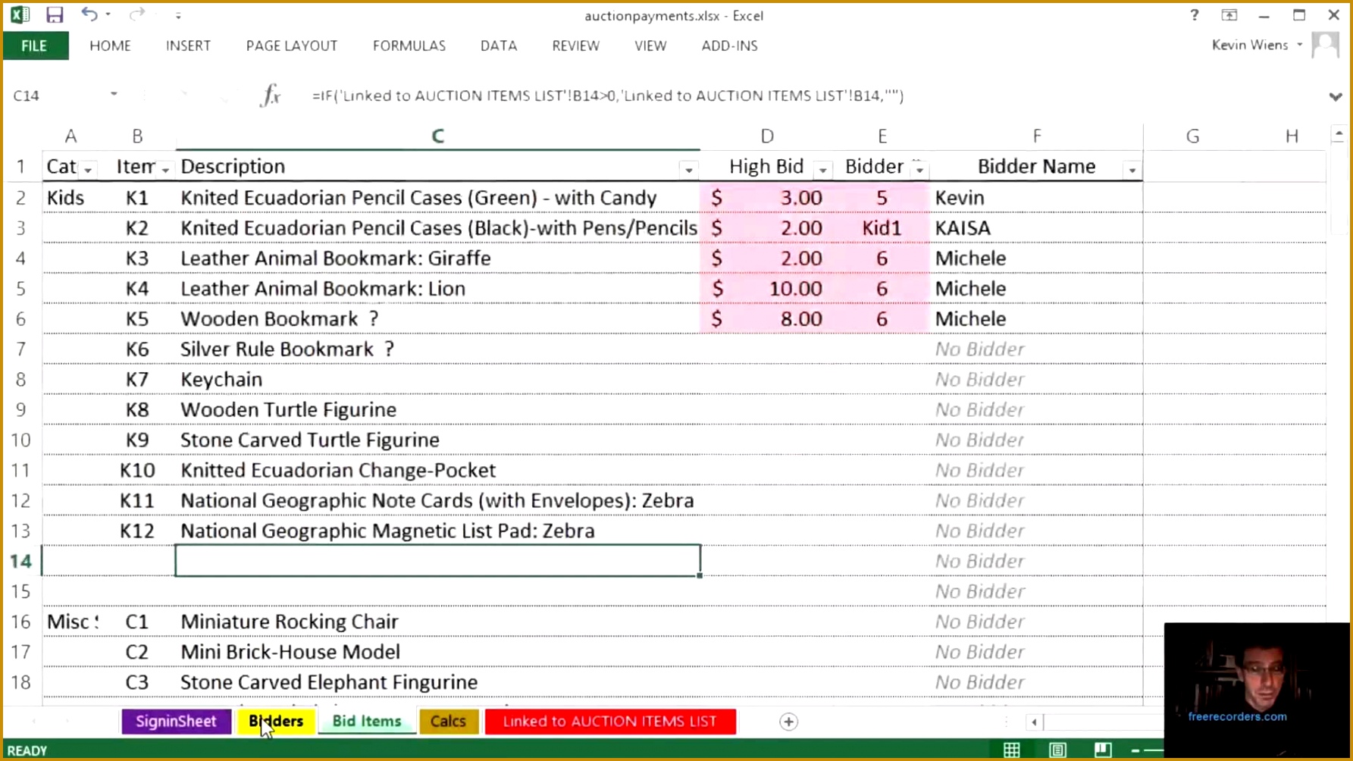Open the Name Box dropdown arrow
Image resolution: width=1353 pixels, height=761 pixels.
coord(114,95)
